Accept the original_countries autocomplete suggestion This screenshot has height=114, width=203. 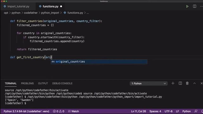[x=99, y=62]
